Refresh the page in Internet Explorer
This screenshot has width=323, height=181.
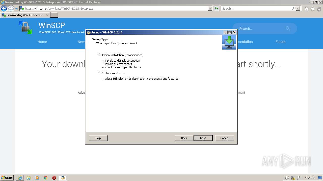tap(217, 8)
